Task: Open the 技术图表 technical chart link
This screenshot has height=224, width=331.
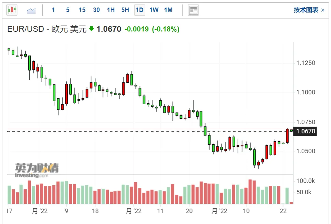Action: tap(306, 10)
